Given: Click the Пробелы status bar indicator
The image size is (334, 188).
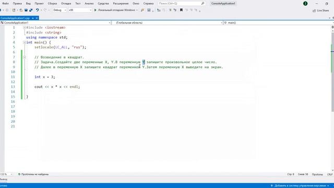Looking at the screenshot, I should [317, 174].
